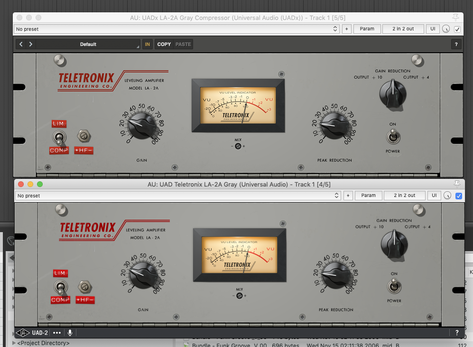Click UI button in UAD Teletronix window
The height and width of the screenshot is (347, 473).
pos(434,196)
